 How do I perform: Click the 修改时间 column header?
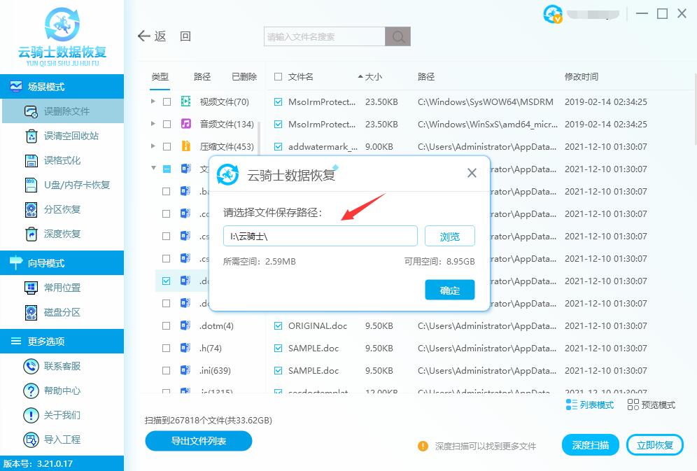pos(582,76)
